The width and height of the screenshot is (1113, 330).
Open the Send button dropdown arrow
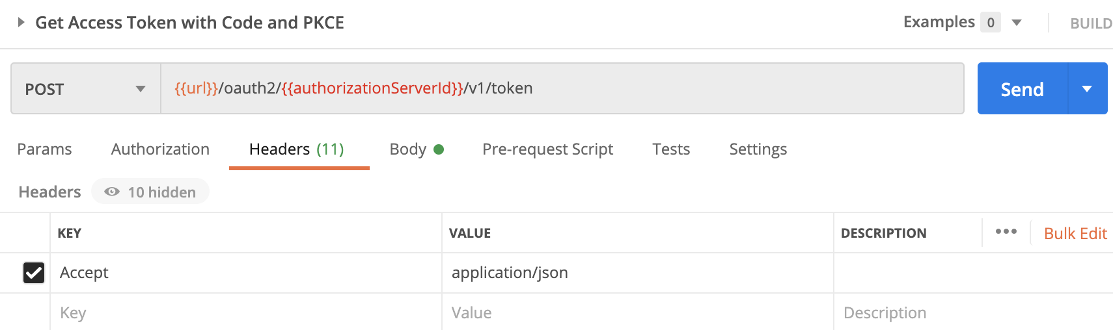pos(1088,88)
